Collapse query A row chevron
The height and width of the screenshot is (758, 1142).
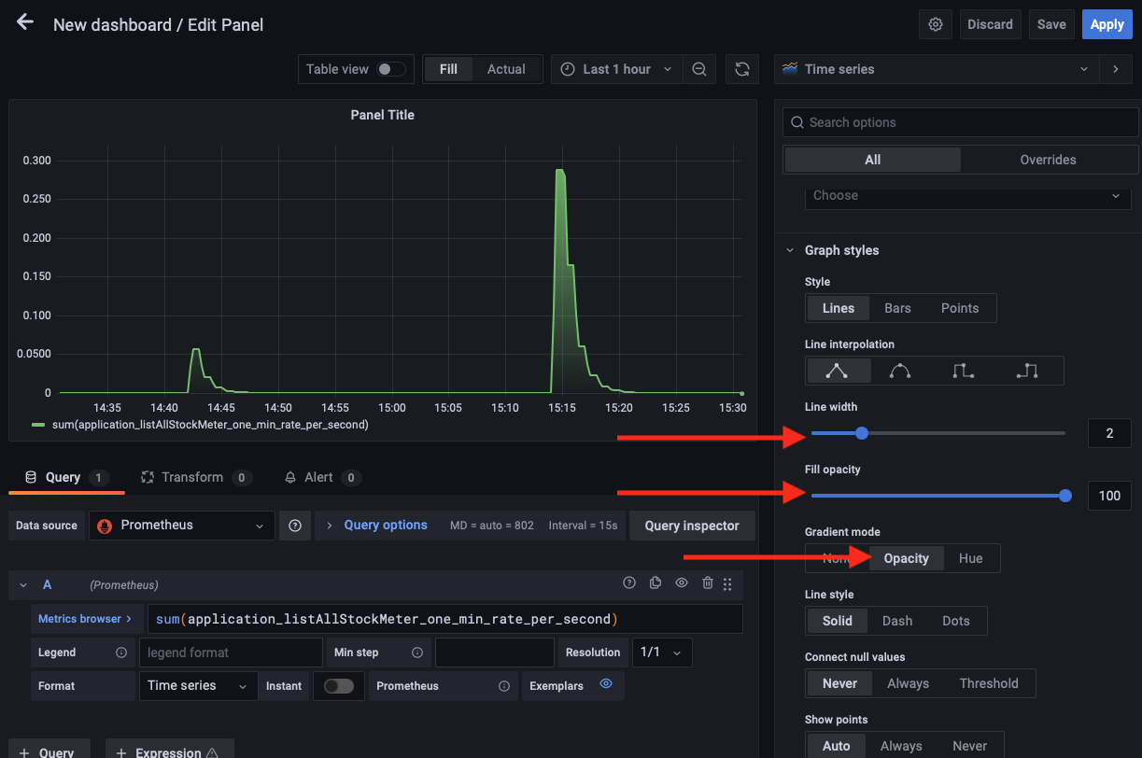click(23, 584)
